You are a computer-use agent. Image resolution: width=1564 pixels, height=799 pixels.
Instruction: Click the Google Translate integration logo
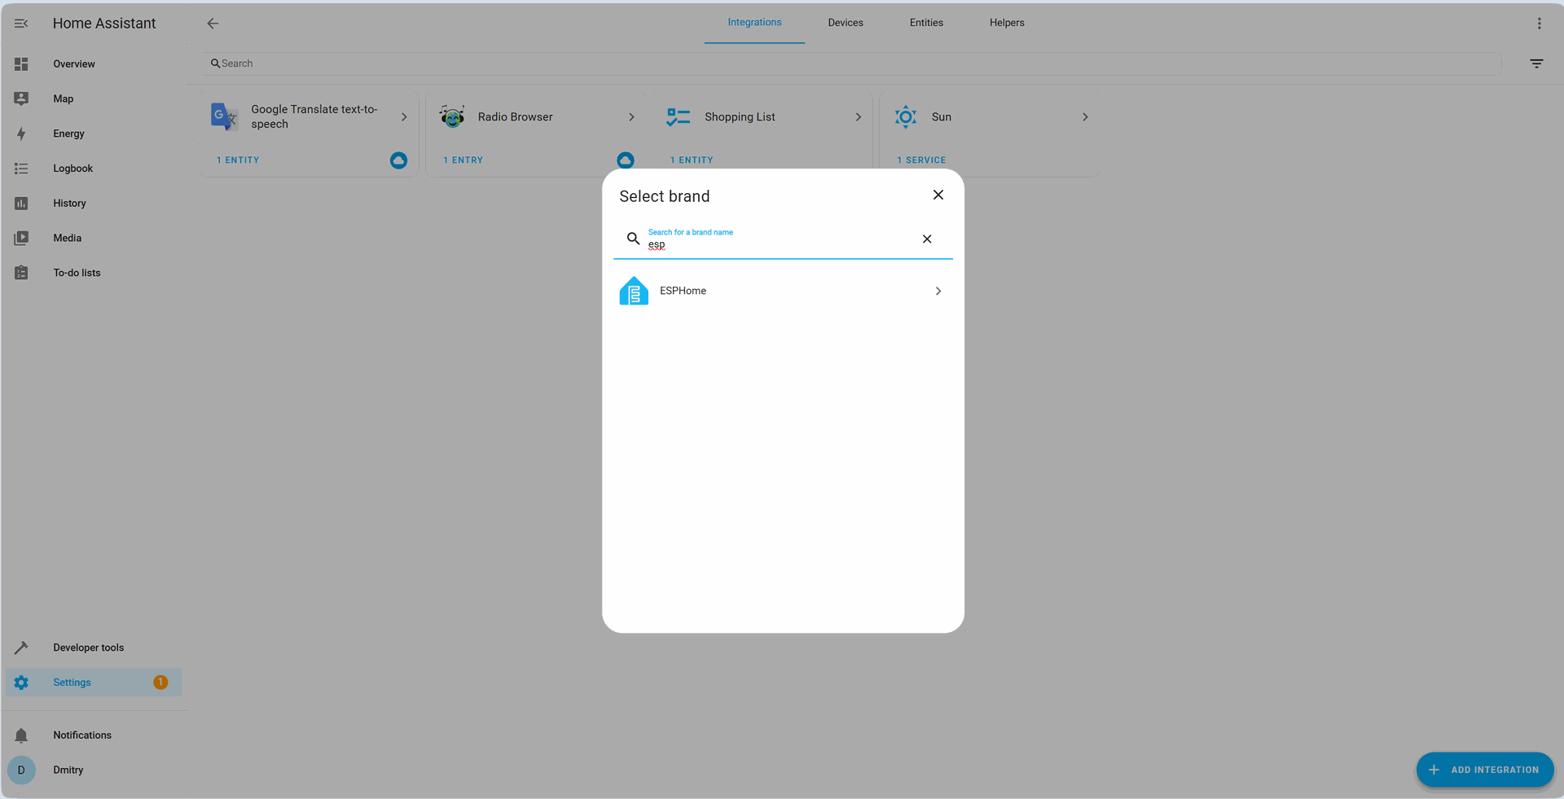tap(224, 116)
